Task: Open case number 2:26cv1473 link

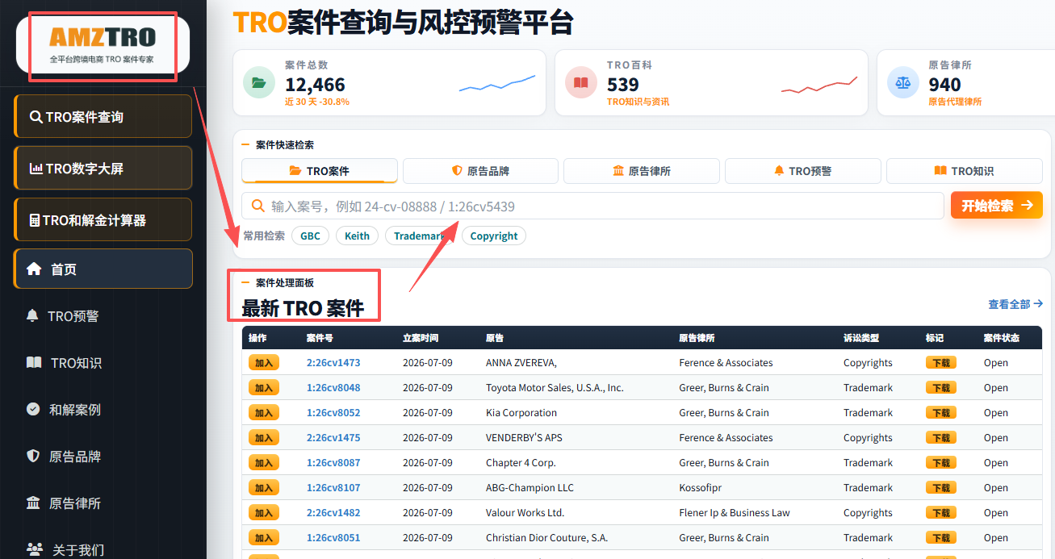Action: pyautogui.click(x=333, y=363)
